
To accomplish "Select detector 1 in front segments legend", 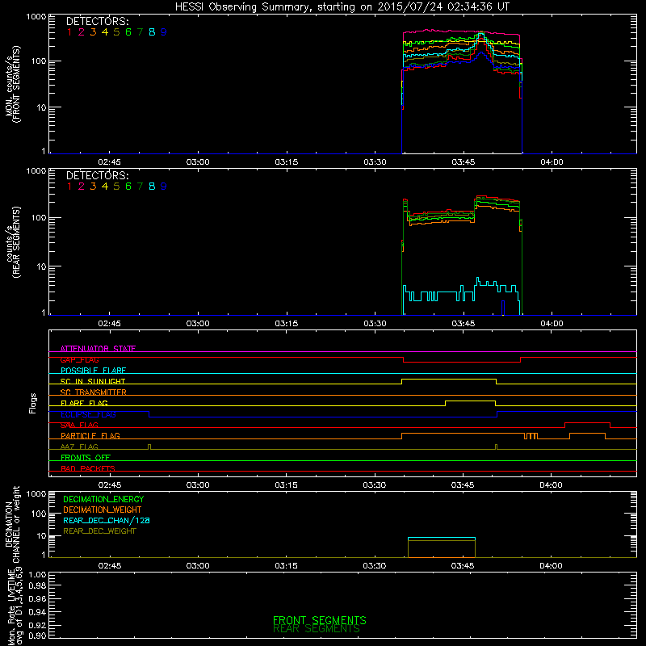I will point(69,32).
